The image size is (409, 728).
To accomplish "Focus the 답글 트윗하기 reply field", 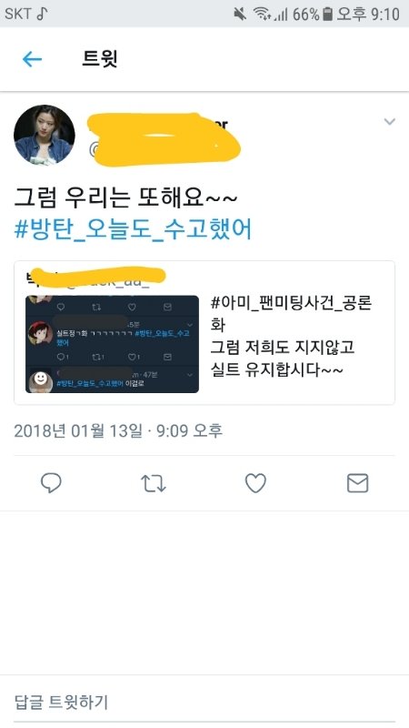I will [204, 702].
